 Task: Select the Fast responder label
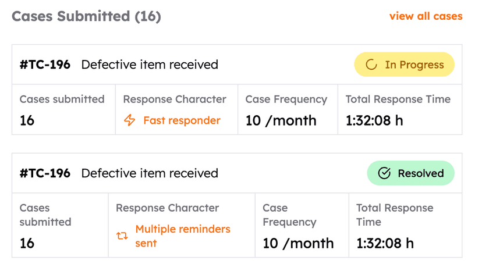pyautogui.click(x=182, y=120)
